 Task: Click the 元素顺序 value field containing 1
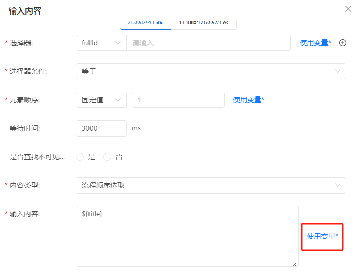coord(177,100)
